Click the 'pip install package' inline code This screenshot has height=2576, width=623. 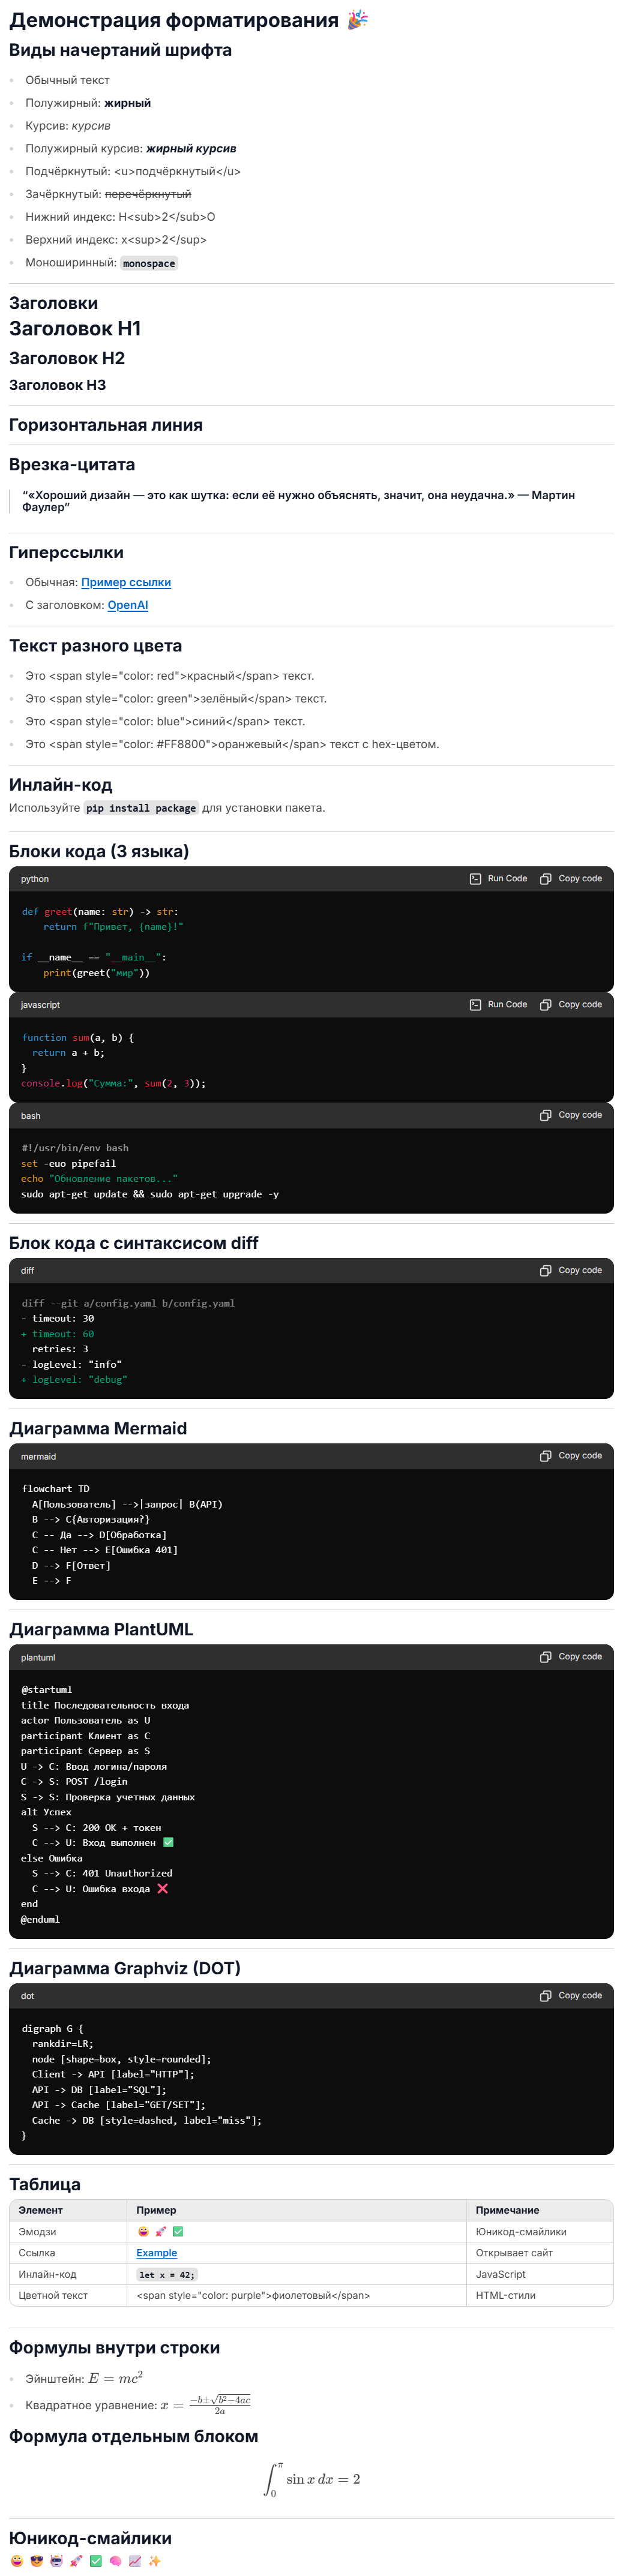(x=141, y=809)
